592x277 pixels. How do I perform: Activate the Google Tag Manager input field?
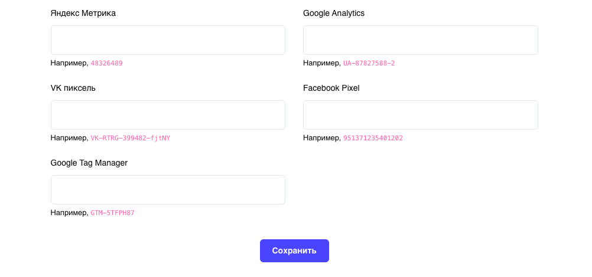[168, 190]
